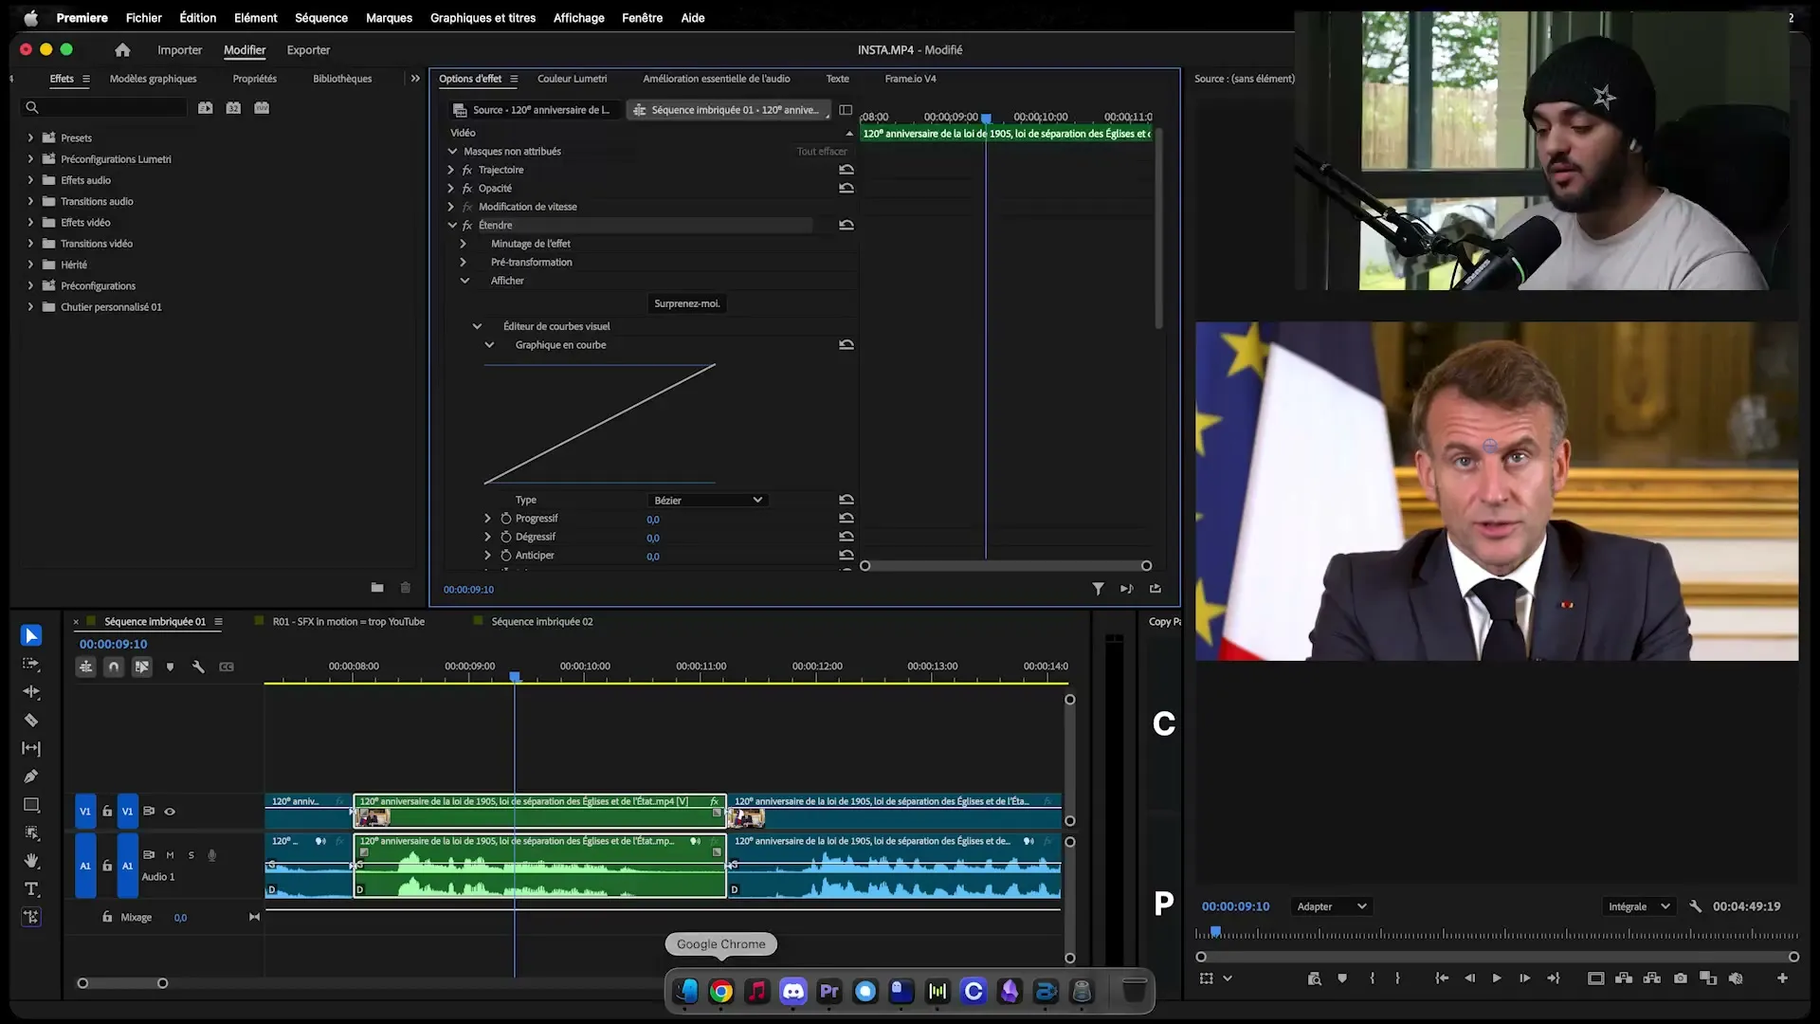This screenshot has height=1024, width=1820.
Task: Open the Exporter workspace tab
Action: 308,50
